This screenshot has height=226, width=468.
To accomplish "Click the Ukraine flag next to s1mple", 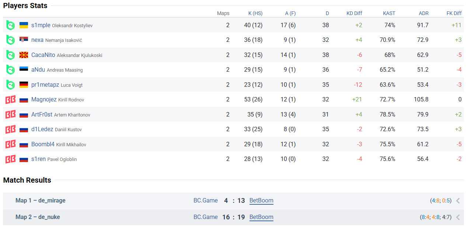I will point(24,25).
